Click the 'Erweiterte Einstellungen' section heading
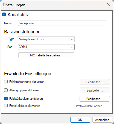This screenshot has width=114, height=124. click(28, 74)
